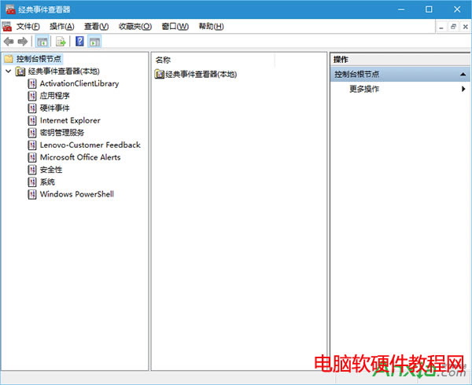Screen dimensions: 472x385
Task: Expand the 更多操作 submenu arrow
Action: (463, 89)
